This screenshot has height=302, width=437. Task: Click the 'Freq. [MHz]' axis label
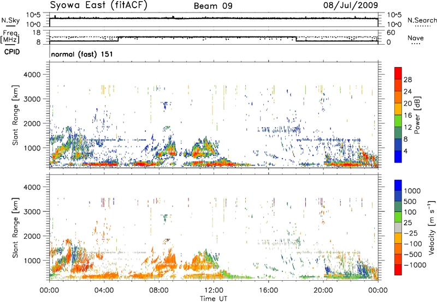tap(10, 37)
